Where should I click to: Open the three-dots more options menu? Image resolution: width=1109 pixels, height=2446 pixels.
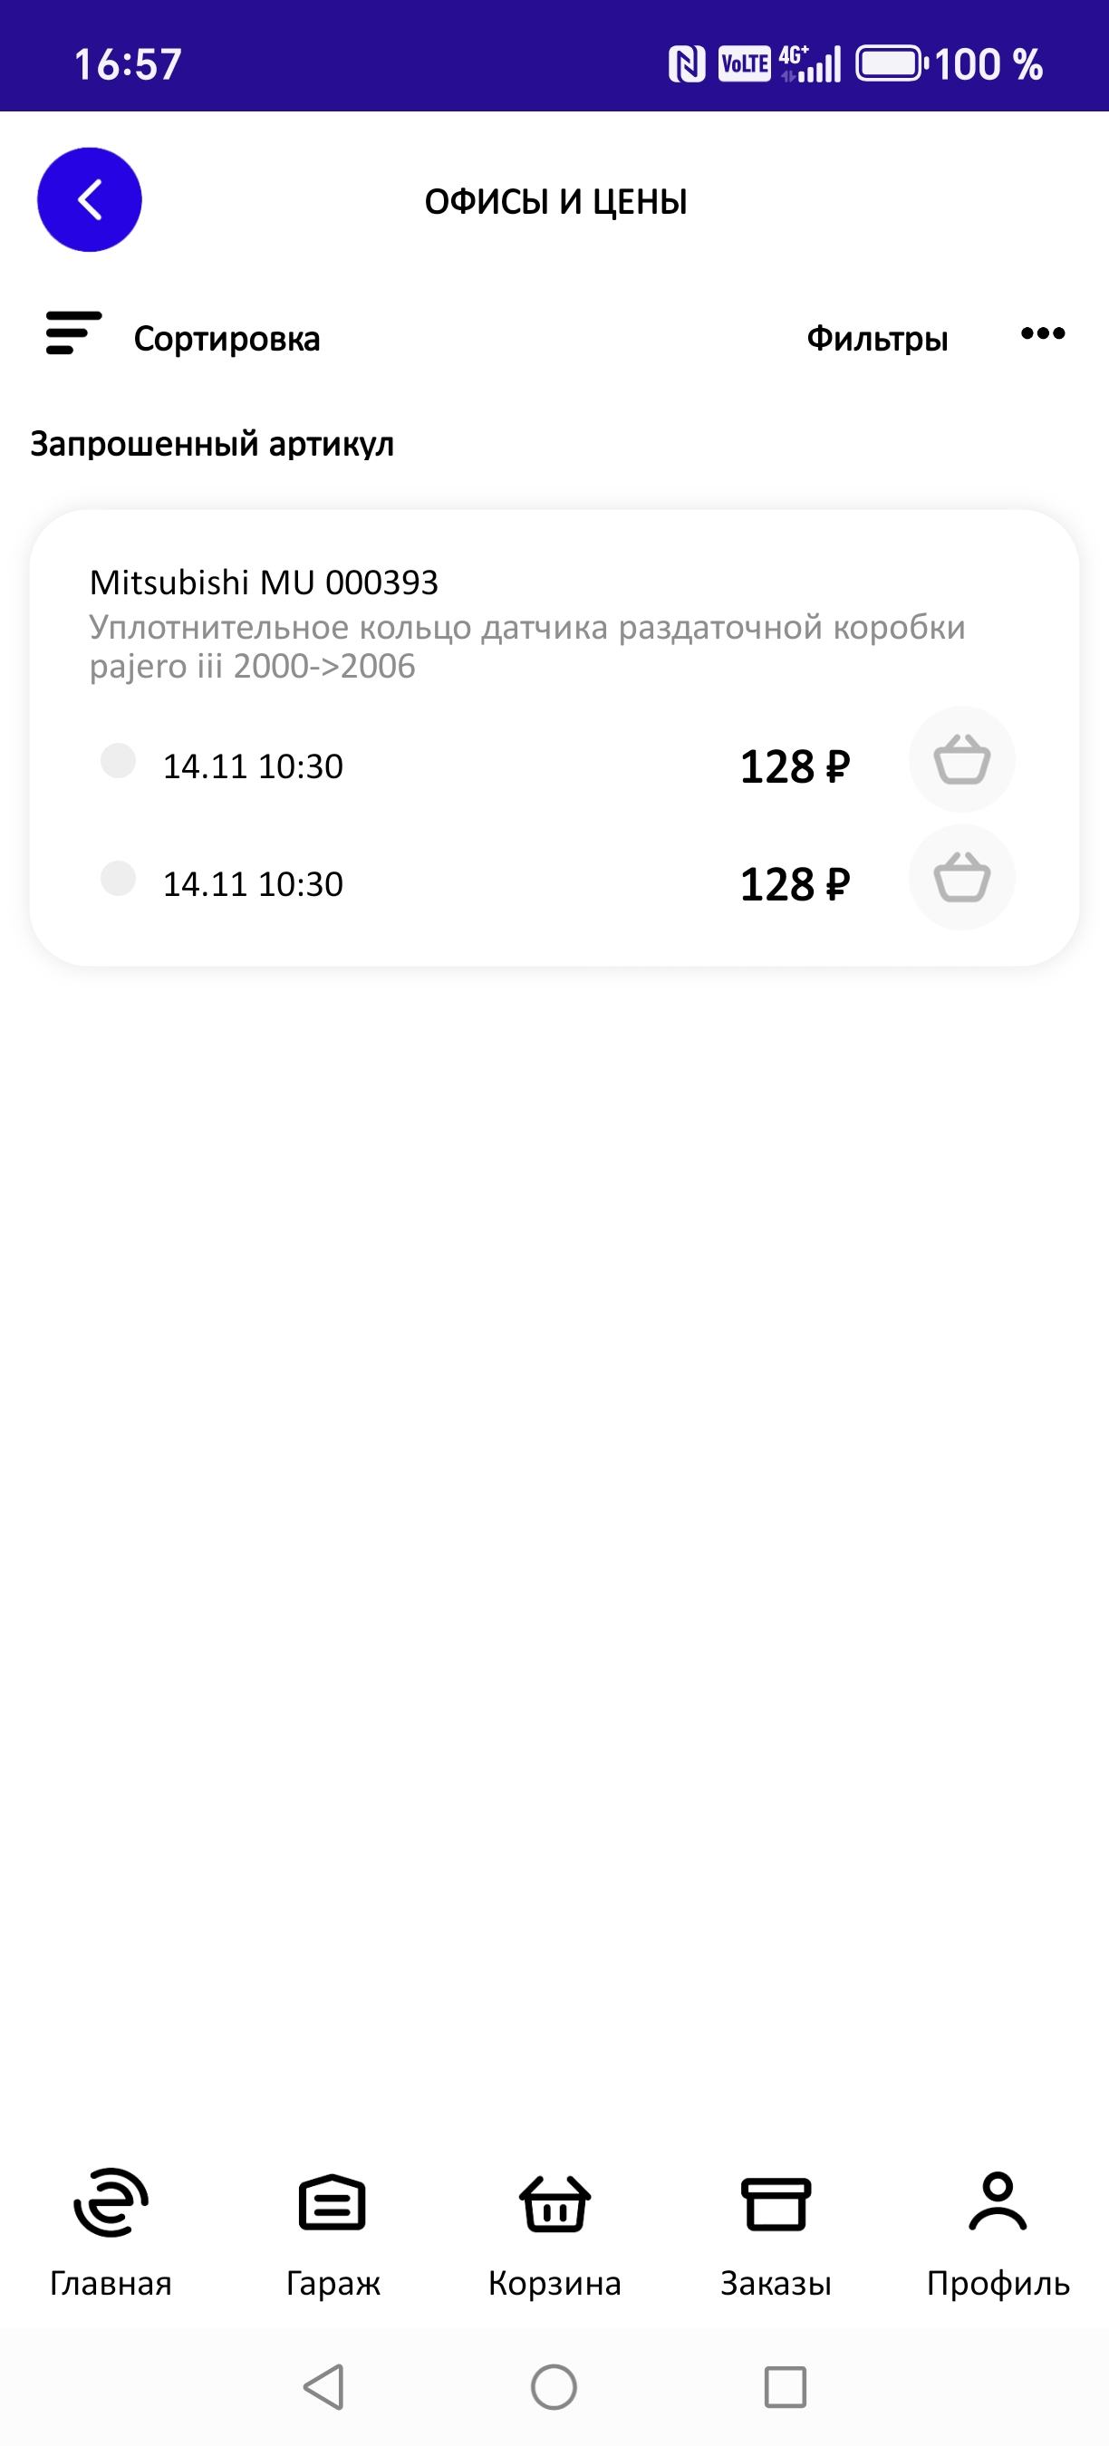(x=1043, y=333)
